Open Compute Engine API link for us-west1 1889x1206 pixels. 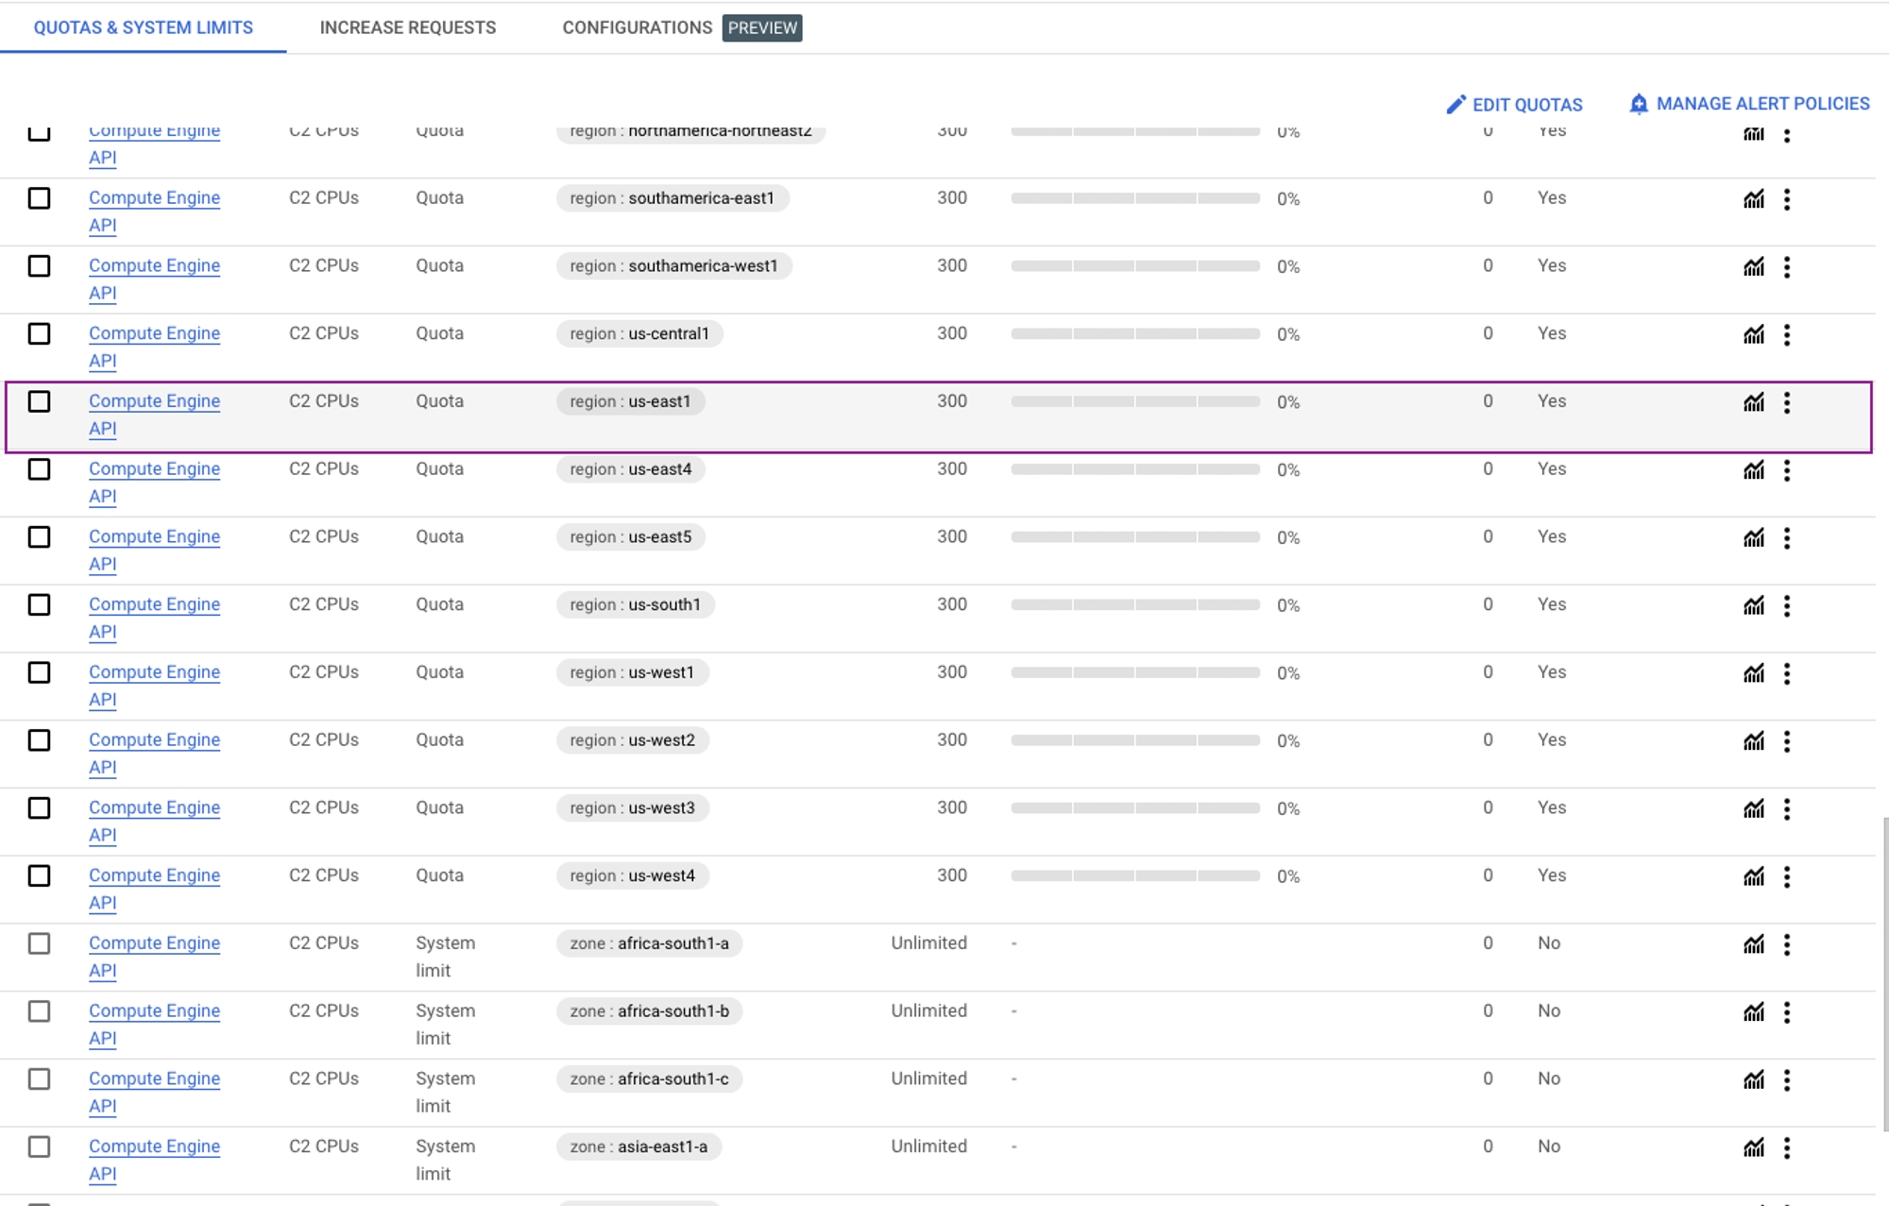[154, 672]
